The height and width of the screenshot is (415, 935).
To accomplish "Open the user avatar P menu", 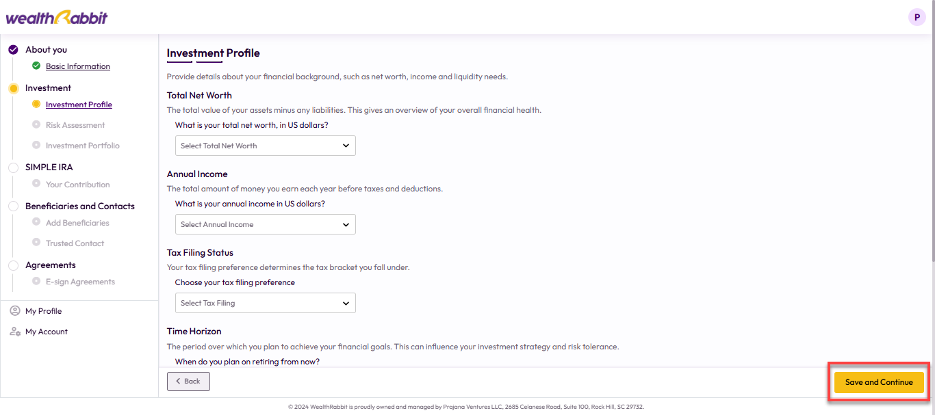I will (x=917, y=18).
